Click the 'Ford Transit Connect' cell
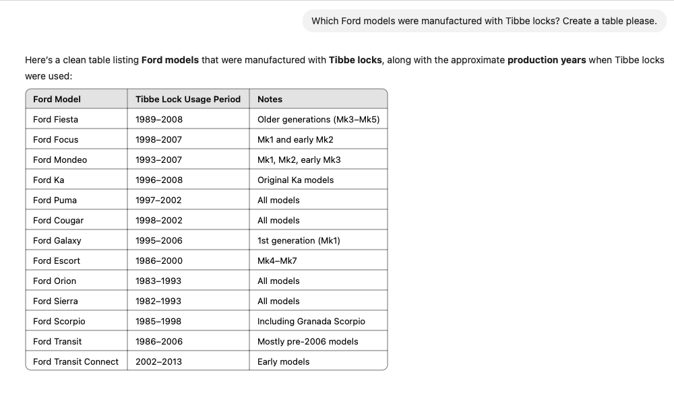674x395 pixels. (x=75, y=361)
